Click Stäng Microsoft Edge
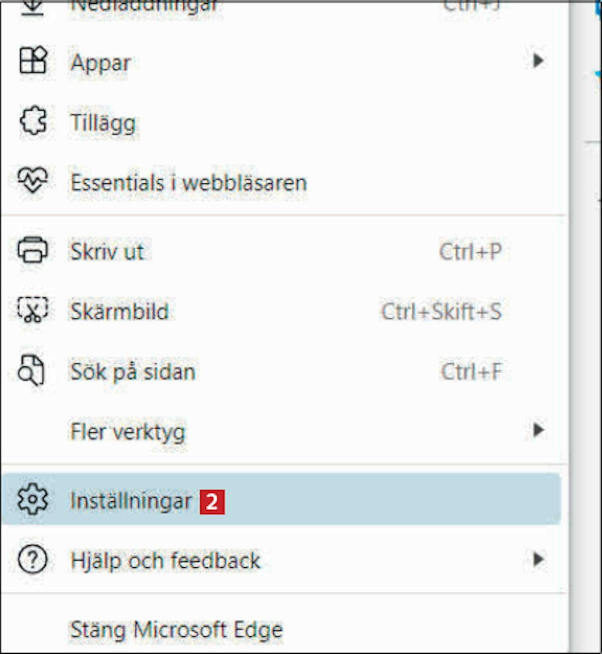 pyautogui.click(x=177, y=630)
